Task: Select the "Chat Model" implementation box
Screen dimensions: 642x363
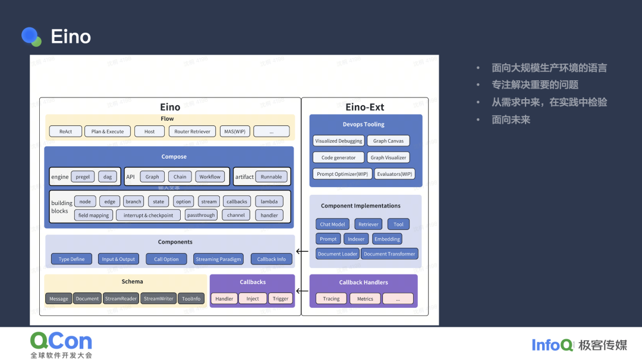Action: click(332, 224)
